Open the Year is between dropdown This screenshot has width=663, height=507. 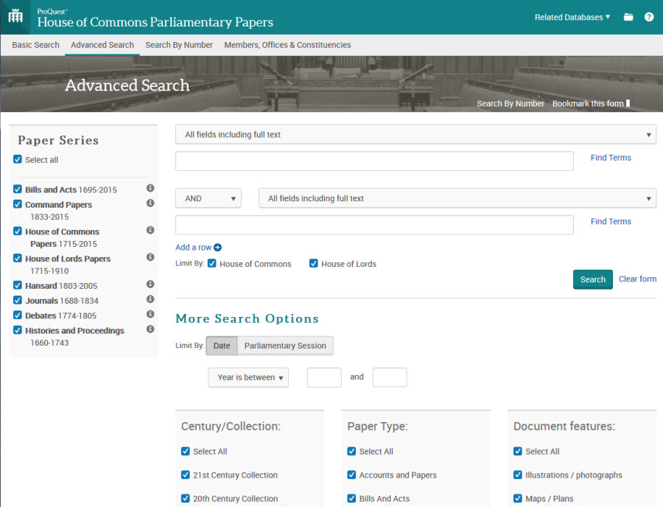click(x=248, y=377)
